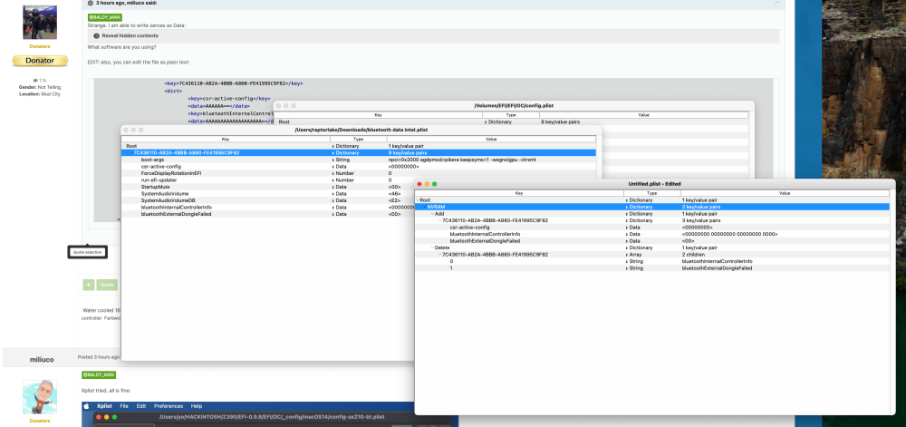Focus the 'Untitled.plist - Edited' title bar
This screenshot has width=906, height=427.
pyautogui.click(x=654, y=184)
